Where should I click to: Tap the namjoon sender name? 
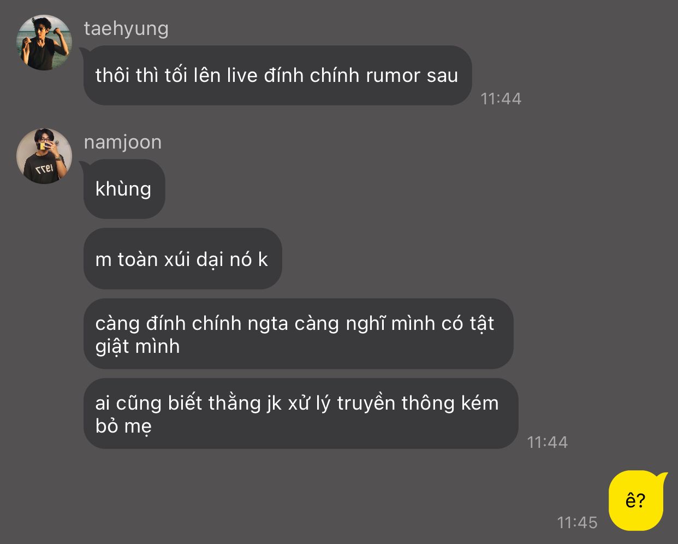click(123, 142)
